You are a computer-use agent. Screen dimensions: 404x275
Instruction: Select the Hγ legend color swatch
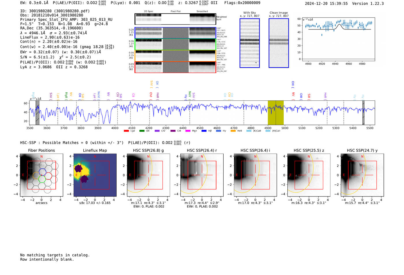coord(218,131)
